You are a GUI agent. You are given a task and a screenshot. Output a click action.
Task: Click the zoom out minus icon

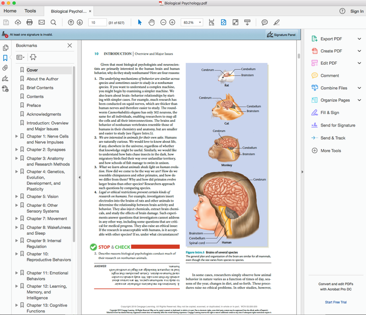(x=163, y=23)
